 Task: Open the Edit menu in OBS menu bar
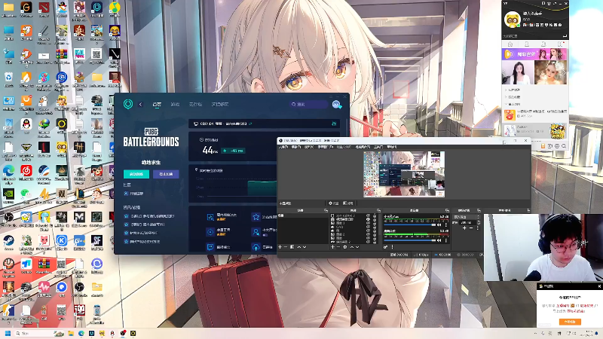click(x=295, y=147)
